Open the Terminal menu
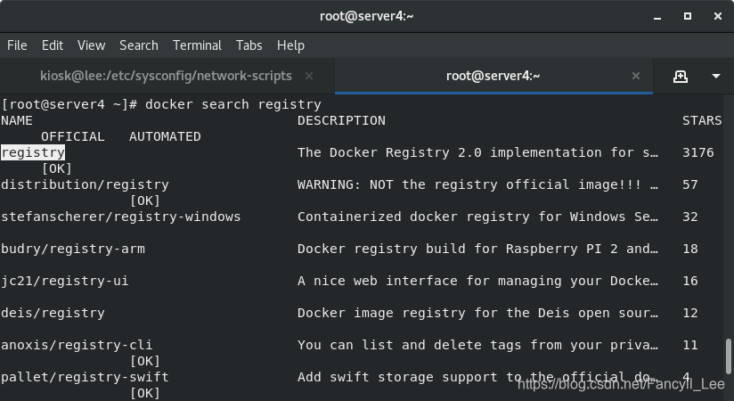Screen dimensions: 734x401 (x=197, y=45)
